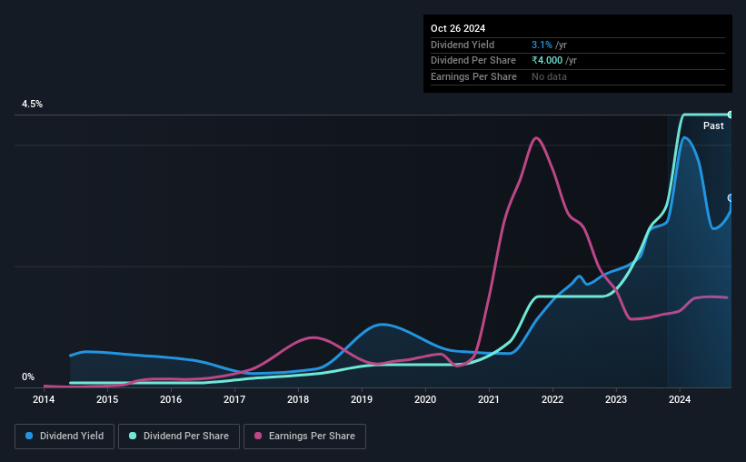Click the Oct 26 2024 tooltip date
The width and height of the screenshot is (746, 462).
[x=458, y=28]
